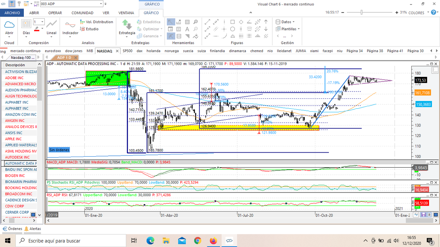The image size is (440, 247).
Task: Adjust the zoom slider handle
Action: tap(362, 12)
